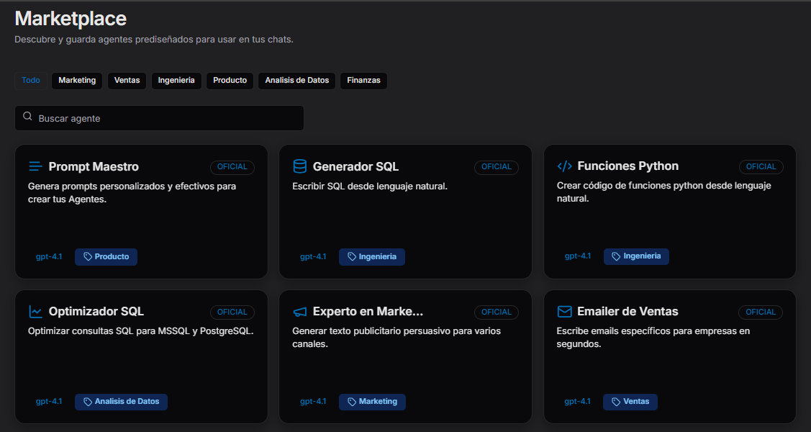The width and height of the screenshot is (811, 432).
Task: Open the Generador SQL agent title
Action: tap(355, 167)
